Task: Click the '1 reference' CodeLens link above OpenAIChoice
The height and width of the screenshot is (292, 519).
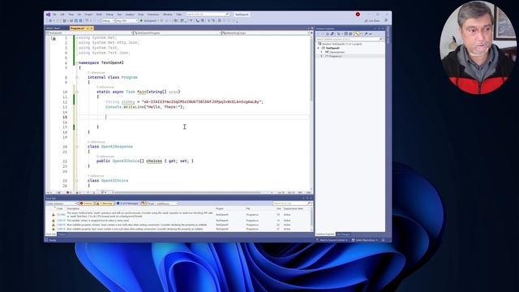Action: (x=96, y=176)
